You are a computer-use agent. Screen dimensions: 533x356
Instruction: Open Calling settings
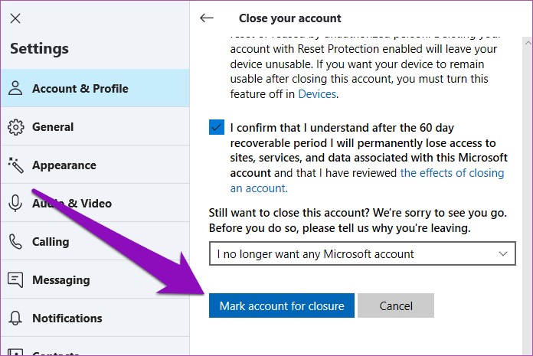point(95,242)
